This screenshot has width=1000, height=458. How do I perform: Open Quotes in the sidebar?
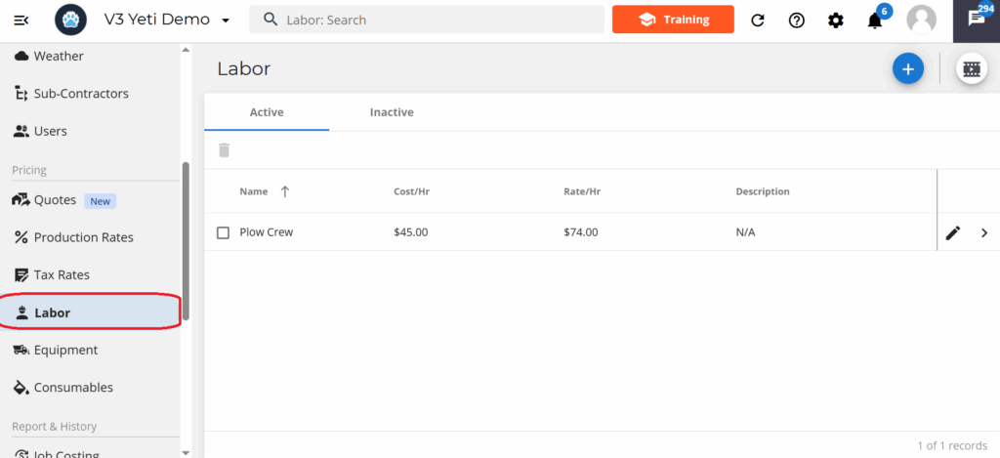coord(89,200)
